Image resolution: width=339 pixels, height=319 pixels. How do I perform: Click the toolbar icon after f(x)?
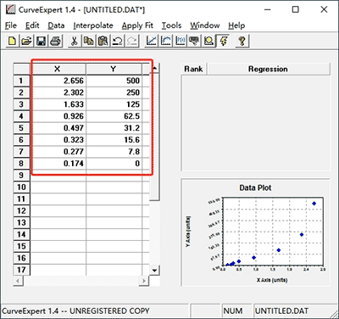click(194, 42)
